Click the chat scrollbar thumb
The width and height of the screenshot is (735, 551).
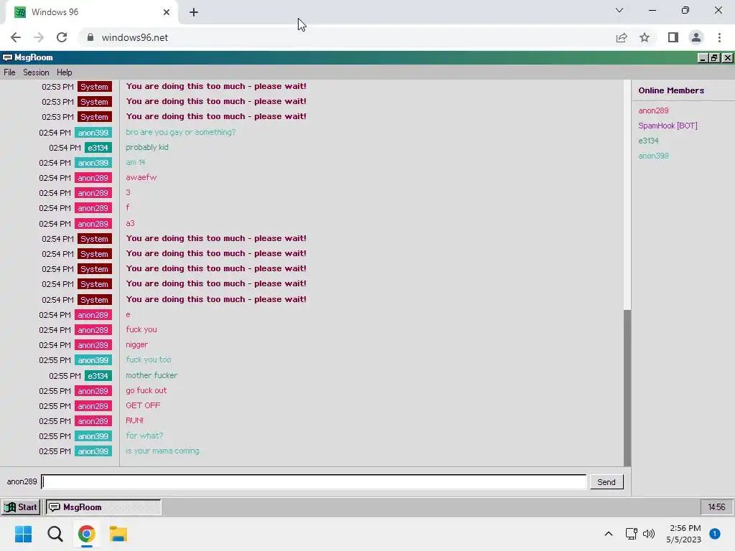tap(627, 388)
